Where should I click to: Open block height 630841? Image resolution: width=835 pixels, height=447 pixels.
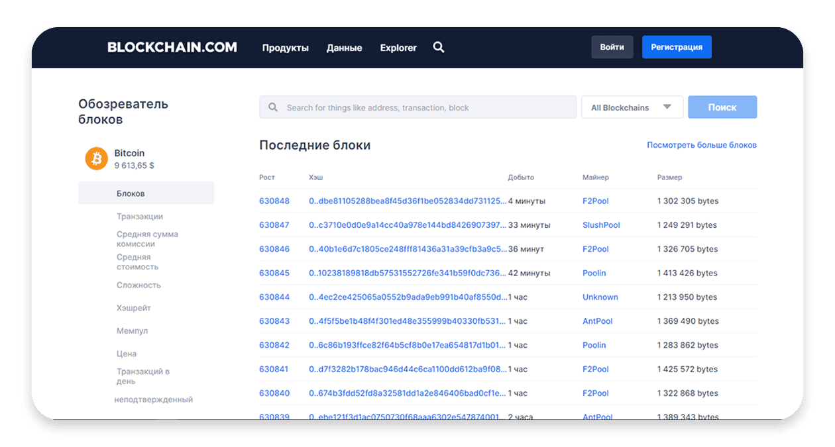tap(274, 369)
